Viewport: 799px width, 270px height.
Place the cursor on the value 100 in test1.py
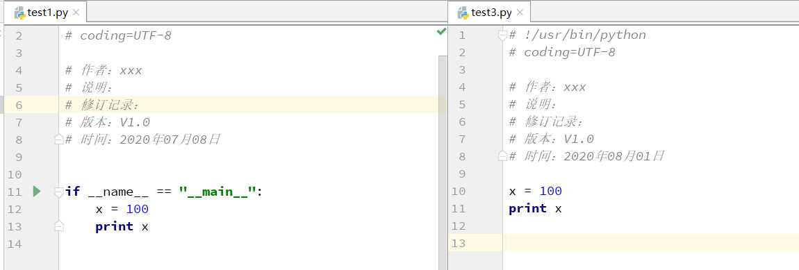click(137, 210)
